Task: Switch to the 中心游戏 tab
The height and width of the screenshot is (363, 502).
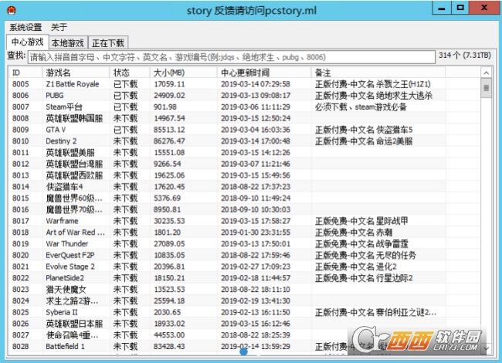Action: coord(28,42)
